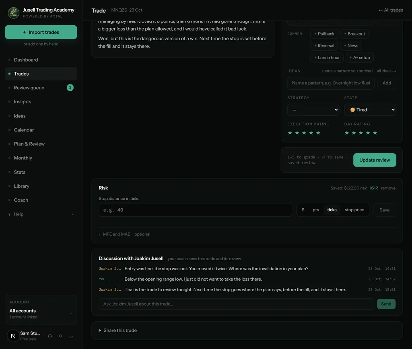Open the Strategy dropdown

313,110
